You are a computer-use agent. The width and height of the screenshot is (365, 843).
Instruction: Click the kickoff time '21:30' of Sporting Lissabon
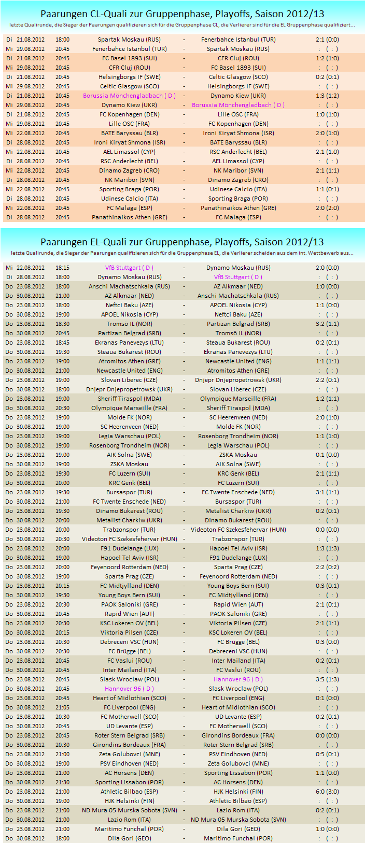[62, 782]
